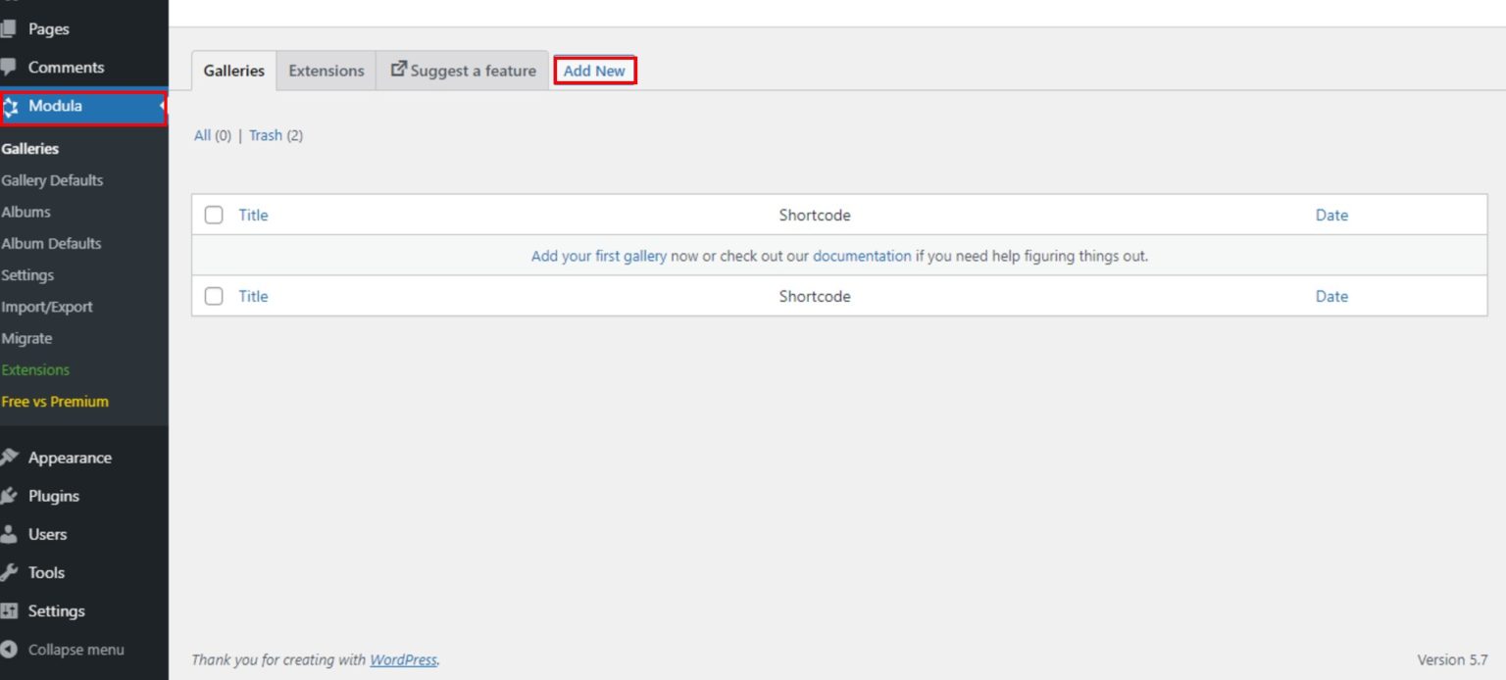Collapse the admin menu at the bottom
Viewport: 1506px width, 680px height.
(11, 649)
